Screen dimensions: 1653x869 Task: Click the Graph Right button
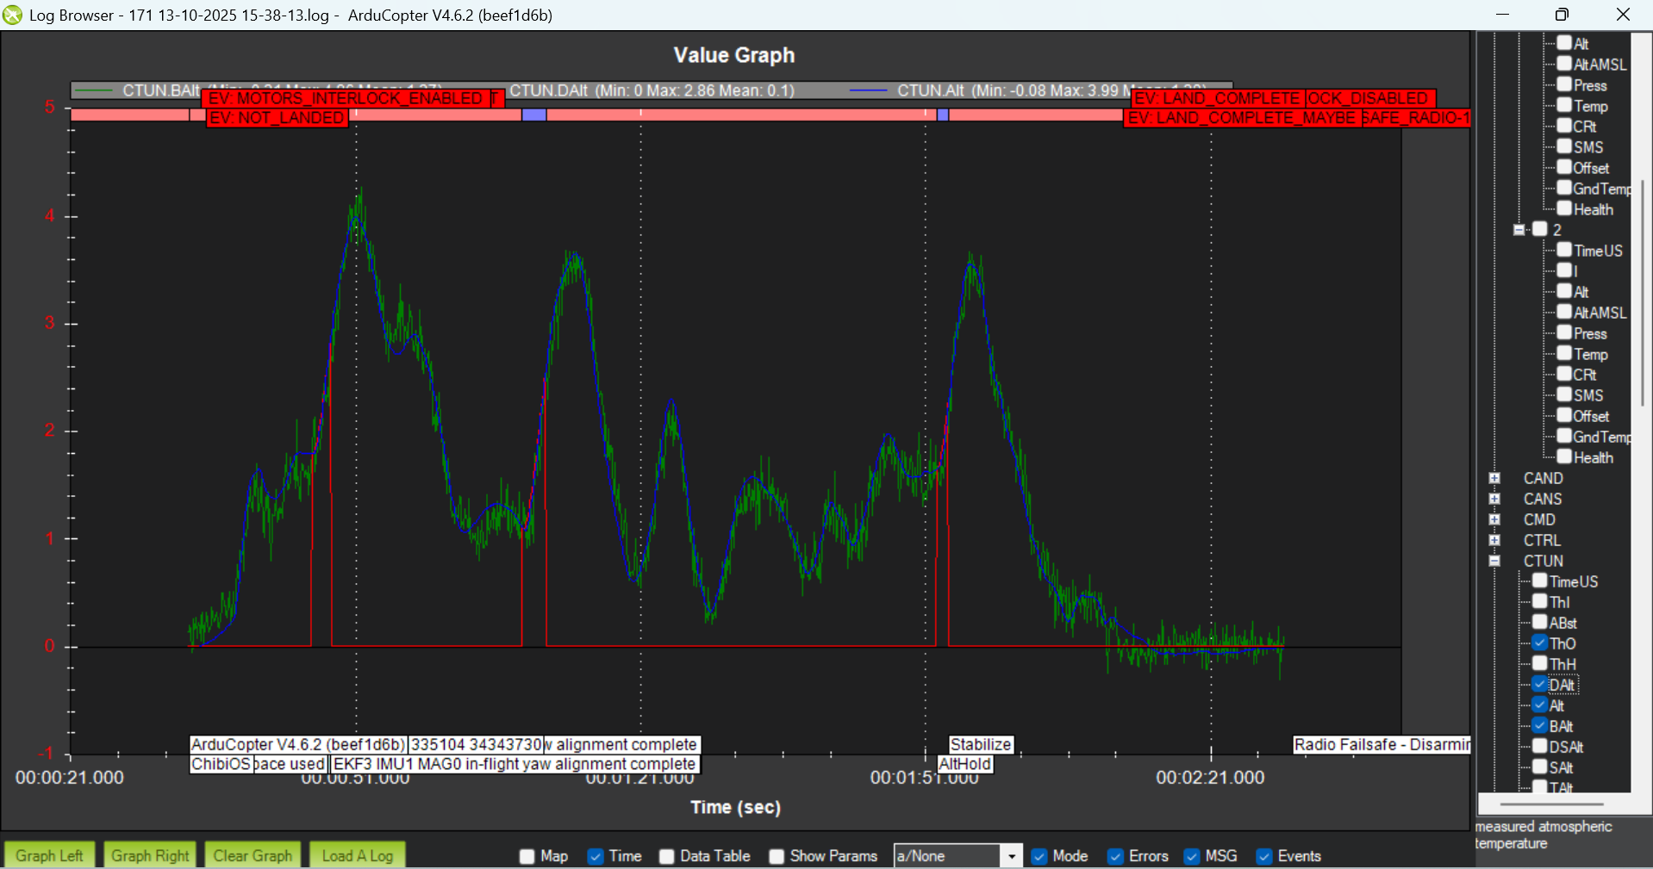(x=150, y=855)
